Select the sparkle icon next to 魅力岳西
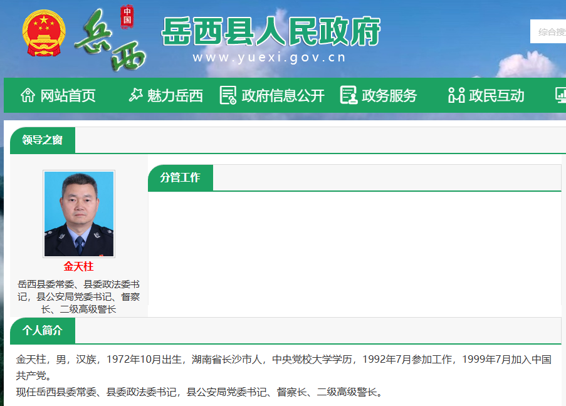This screenshot has width=566, height=406. click(135, 95)
